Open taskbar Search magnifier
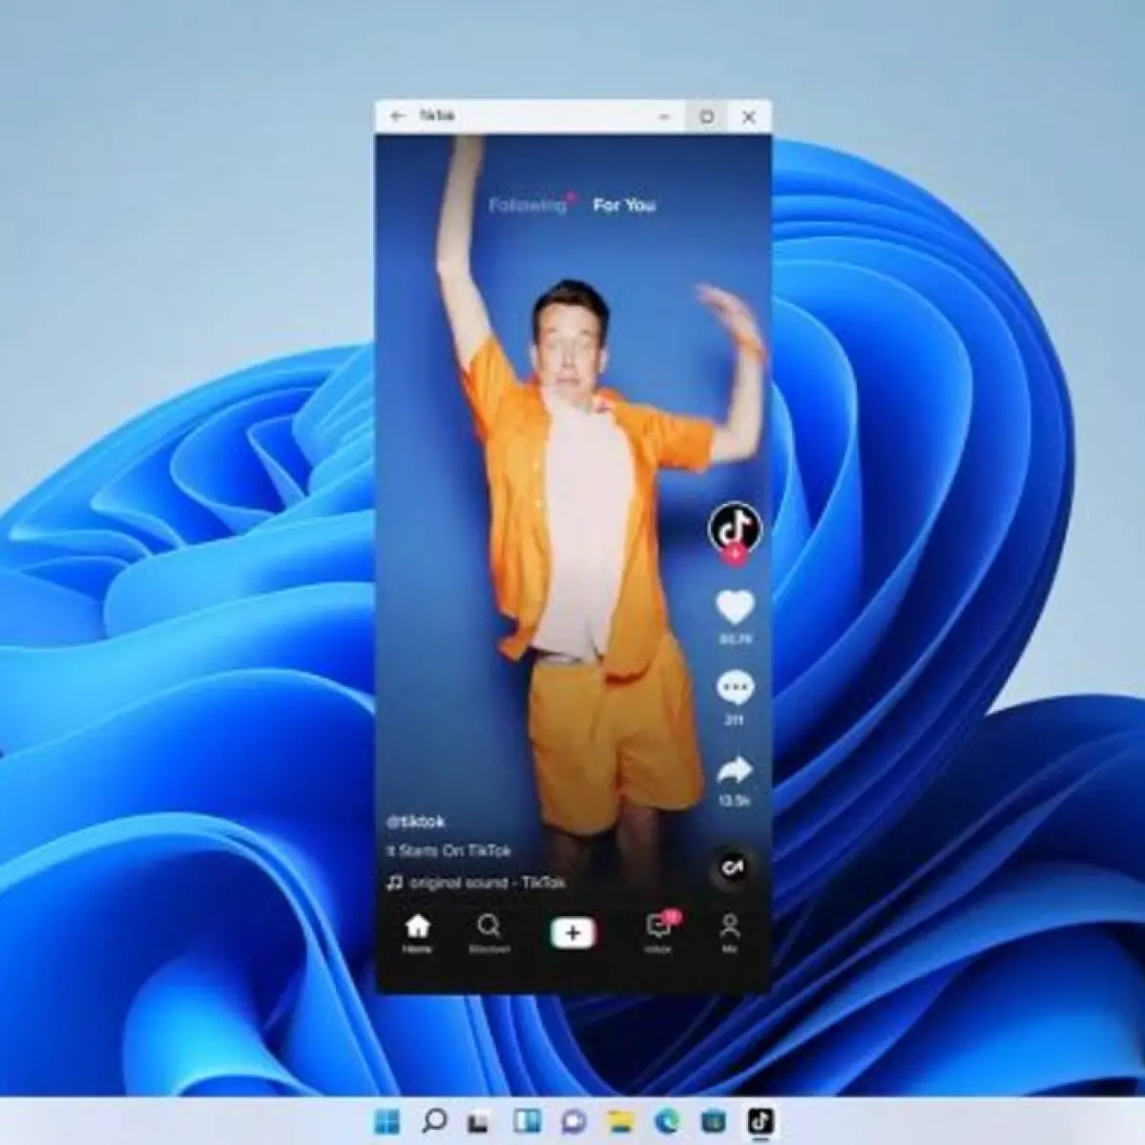Screen dimensions: 1145x1145 click(434, 1121)
